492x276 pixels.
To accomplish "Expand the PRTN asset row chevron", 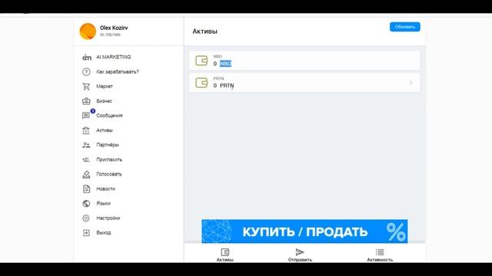I will pos(411,83).
